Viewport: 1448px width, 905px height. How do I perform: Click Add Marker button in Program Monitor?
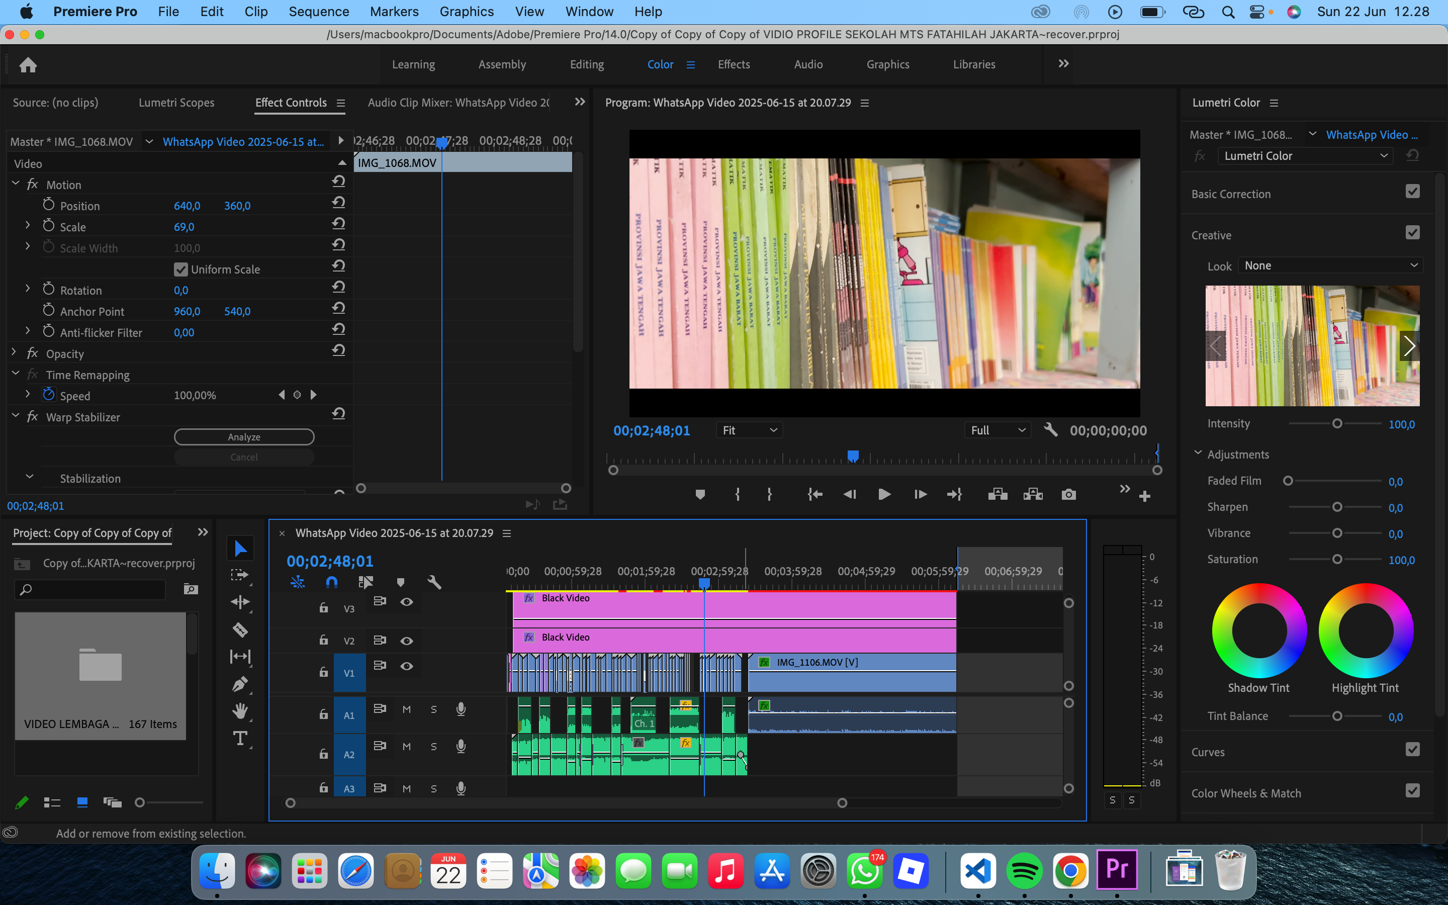(700, 494)
